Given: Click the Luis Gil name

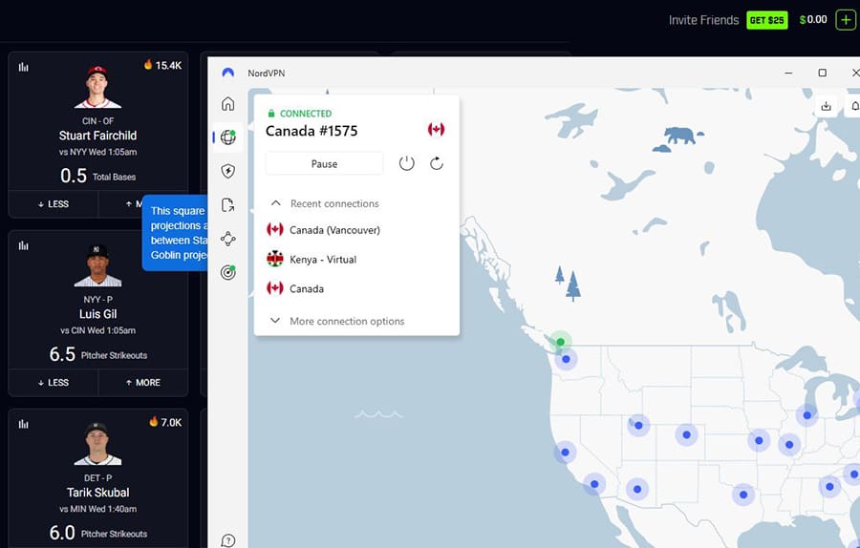Looking at the screenshot, I should [97, 314].
